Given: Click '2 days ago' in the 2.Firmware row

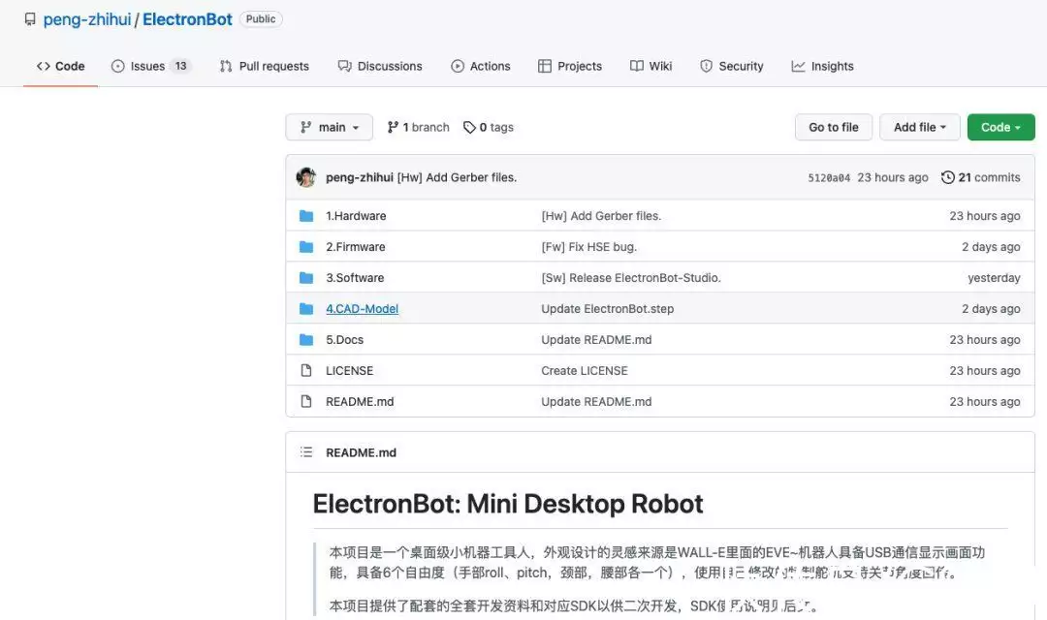Looking at the screenshot, I should [x=991, y=247].
